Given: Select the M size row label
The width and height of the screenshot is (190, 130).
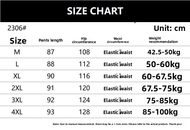Looking at the screenshot, I should tap(17, 52).
